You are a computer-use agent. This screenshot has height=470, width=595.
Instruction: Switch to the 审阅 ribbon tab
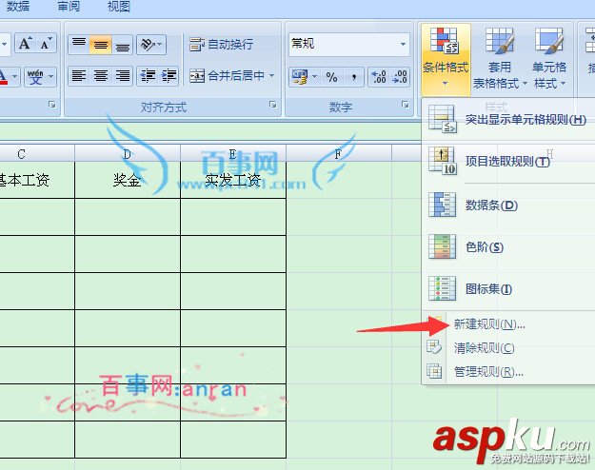[x=69, y=7]
